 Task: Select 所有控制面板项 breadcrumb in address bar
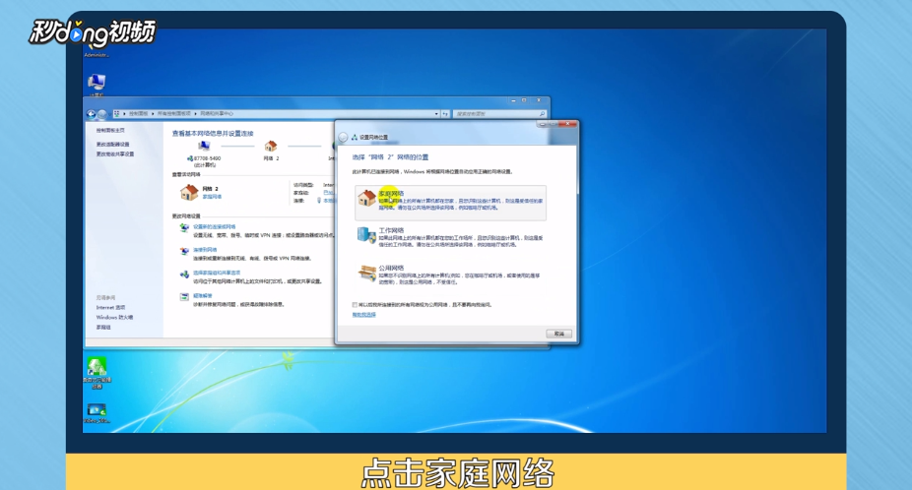click(174, 114)
